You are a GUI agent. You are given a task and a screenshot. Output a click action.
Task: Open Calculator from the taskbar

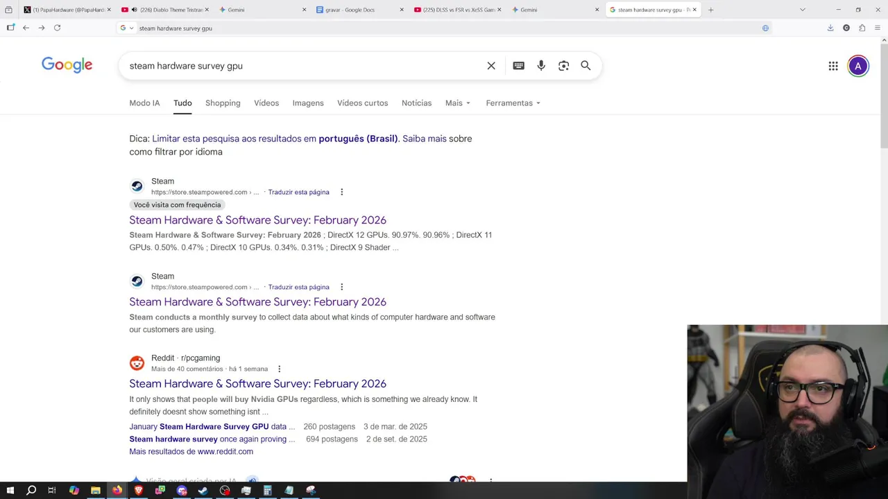click(268, 490)
